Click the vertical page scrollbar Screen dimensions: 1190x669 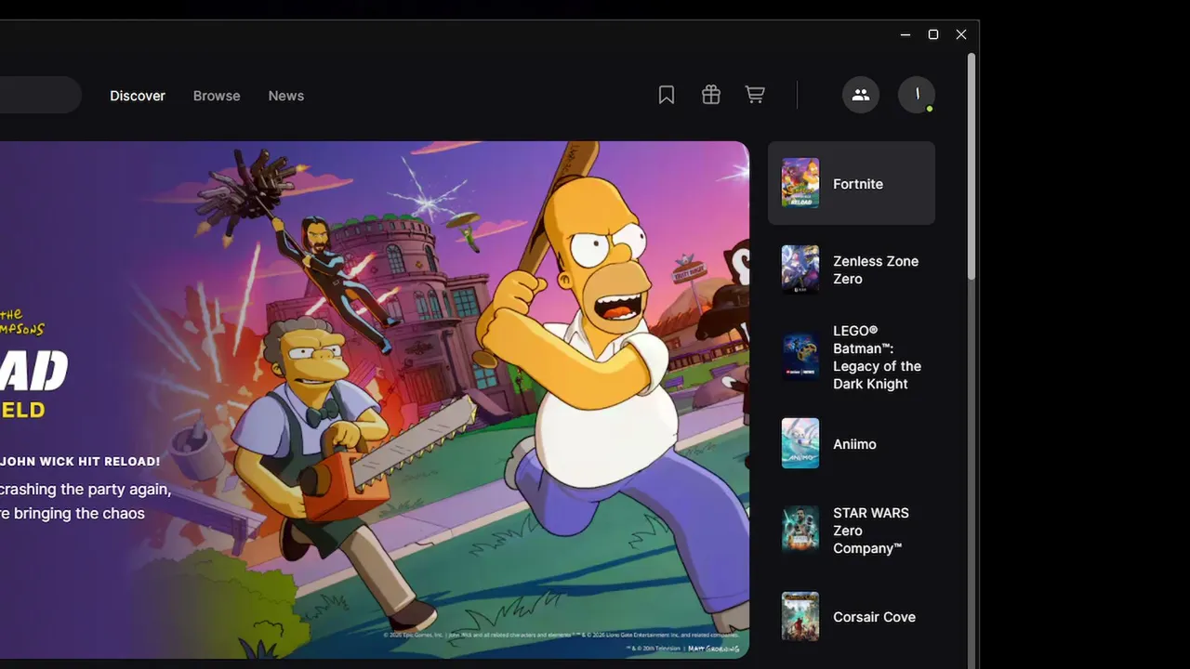coord(972,167)
